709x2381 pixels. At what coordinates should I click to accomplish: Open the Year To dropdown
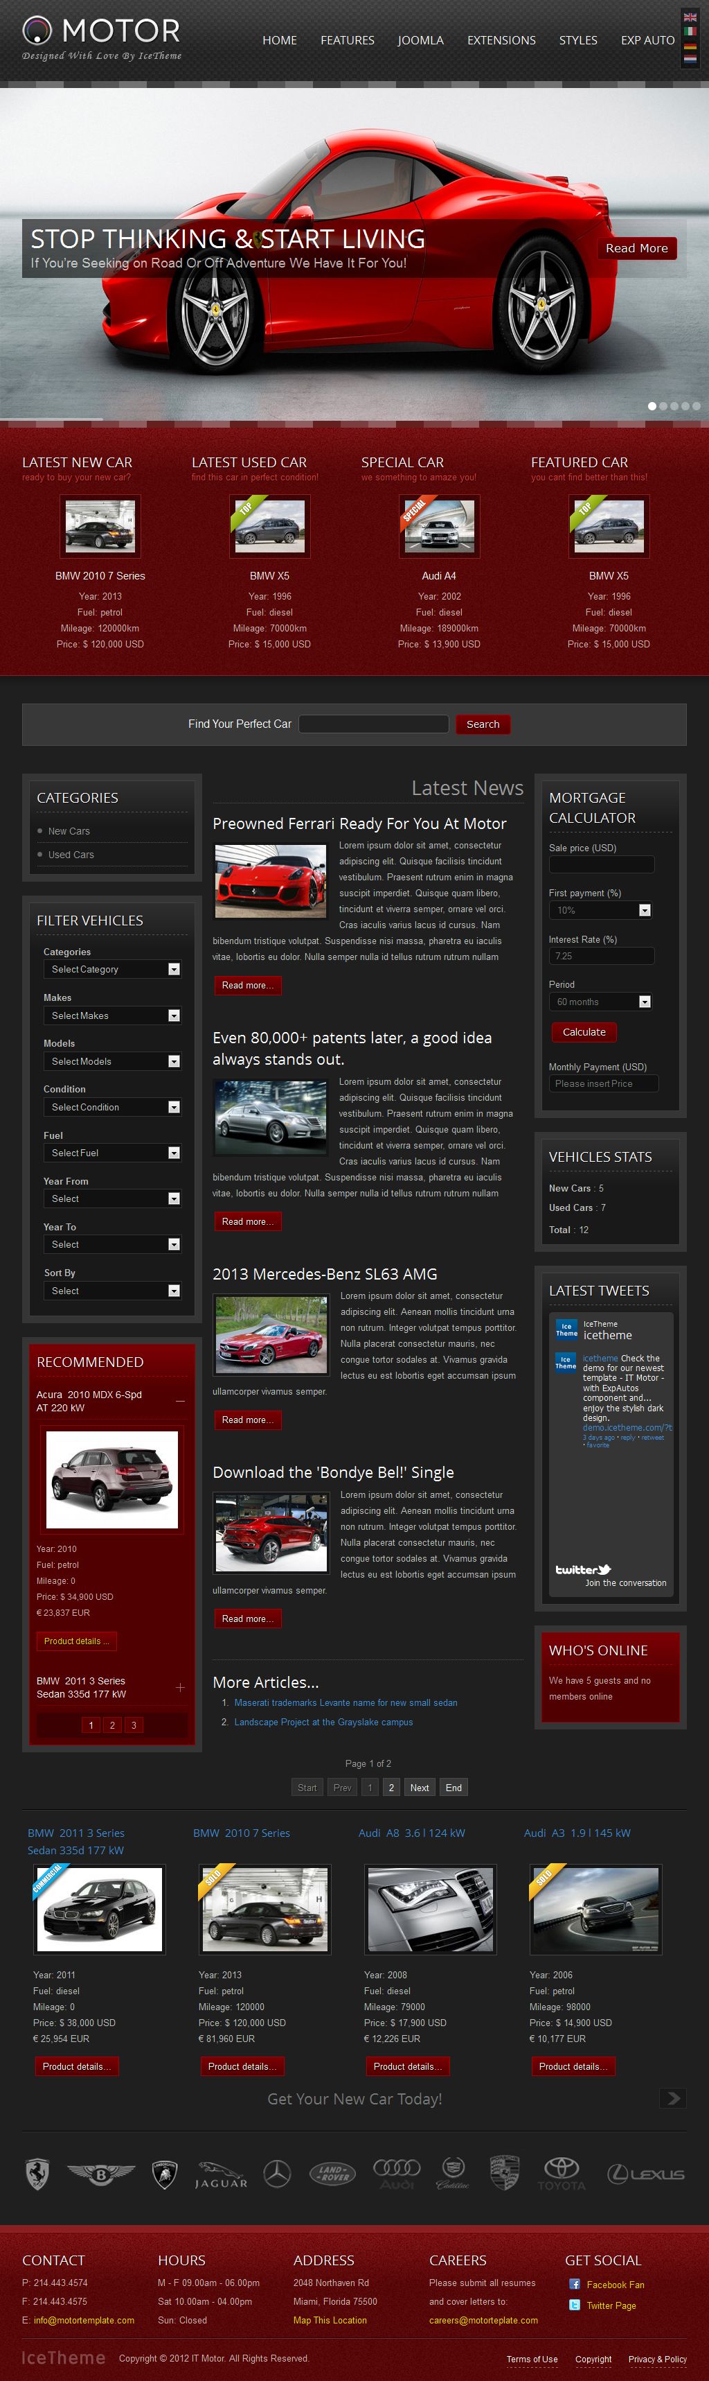[111, 1244]
